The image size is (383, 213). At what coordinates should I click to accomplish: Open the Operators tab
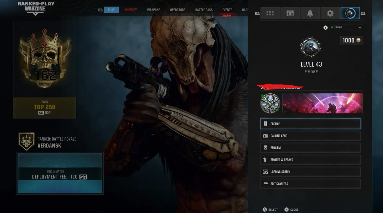click(178, 10)
